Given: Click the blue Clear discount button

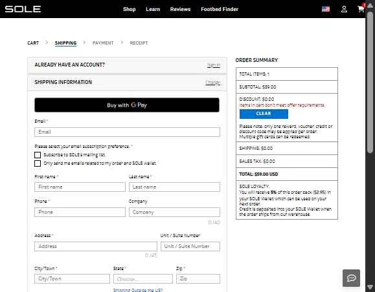Looking at the screenshot, I should pos(264,114).
